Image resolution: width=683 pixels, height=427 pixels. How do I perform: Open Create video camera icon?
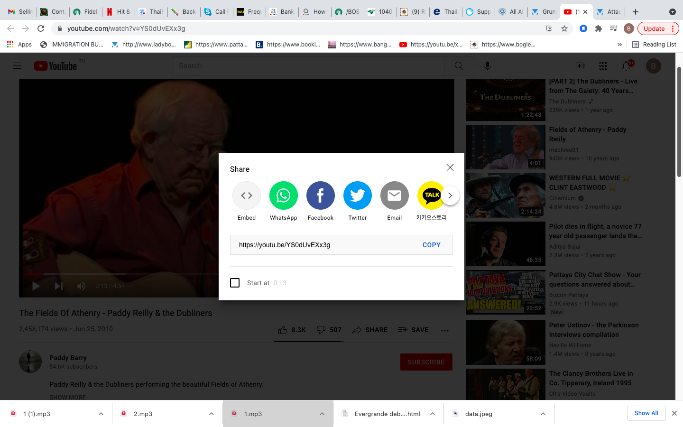click(580, 66)
